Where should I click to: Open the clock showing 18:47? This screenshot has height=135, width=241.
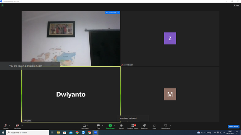[x=230, y=132]
